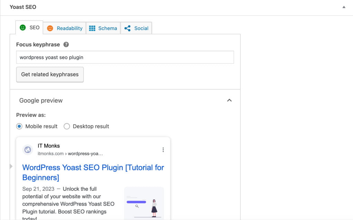Click the Focus keyphrase input field
Screen dimensions: 353x220
(x=125, y=57)
